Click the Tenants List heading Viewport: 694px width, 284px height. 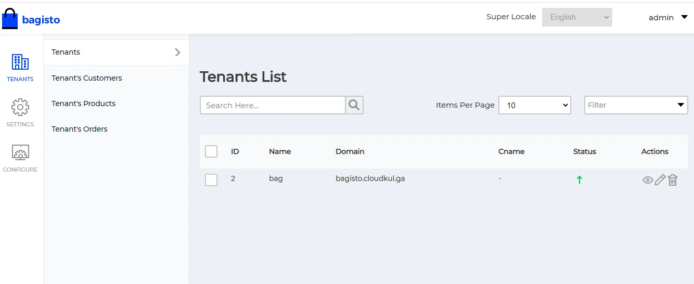pos(243,77)
